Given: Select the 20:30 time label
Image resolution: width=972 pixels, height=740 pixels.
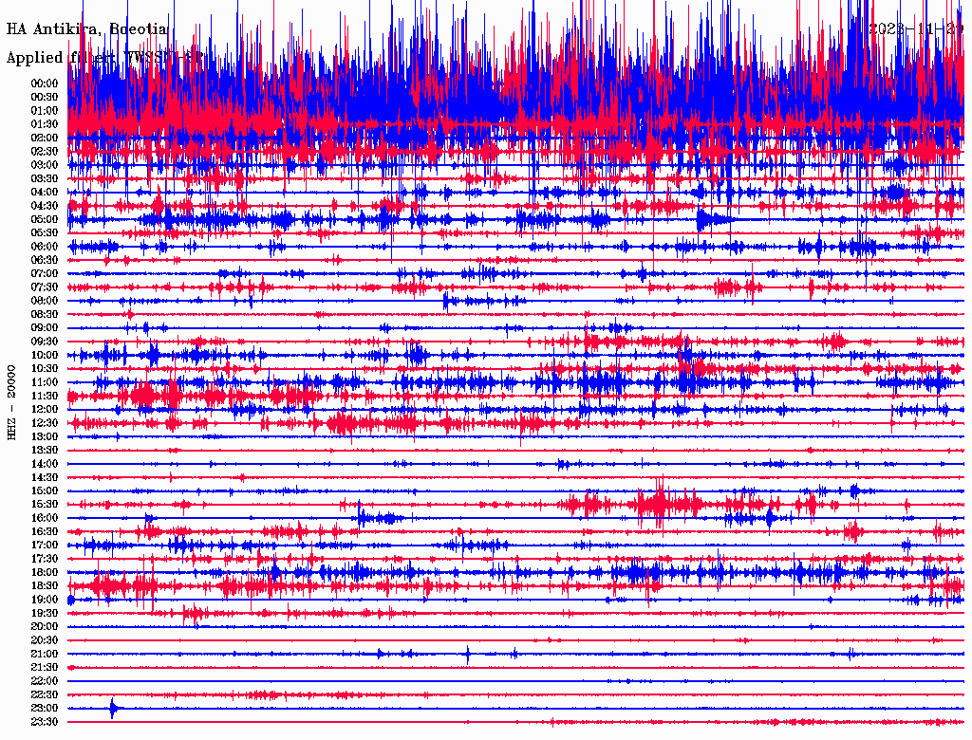Looking at the screenshot, I should tap(45, 640).
